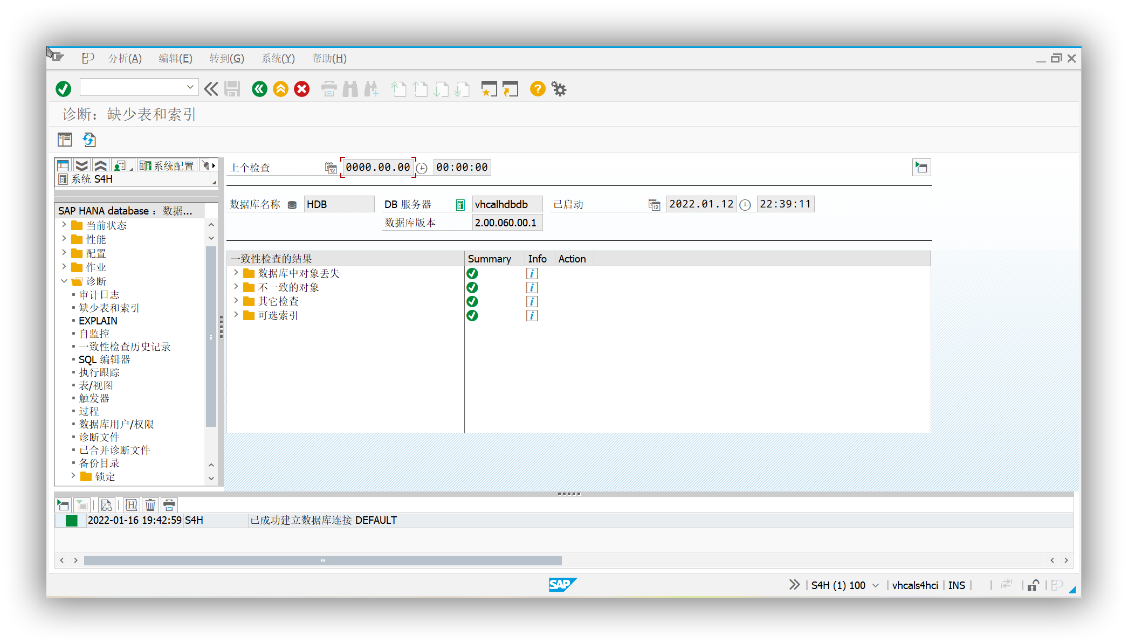
Task: Open the command field dropdown arrow
Action: [x=190, y=87]
